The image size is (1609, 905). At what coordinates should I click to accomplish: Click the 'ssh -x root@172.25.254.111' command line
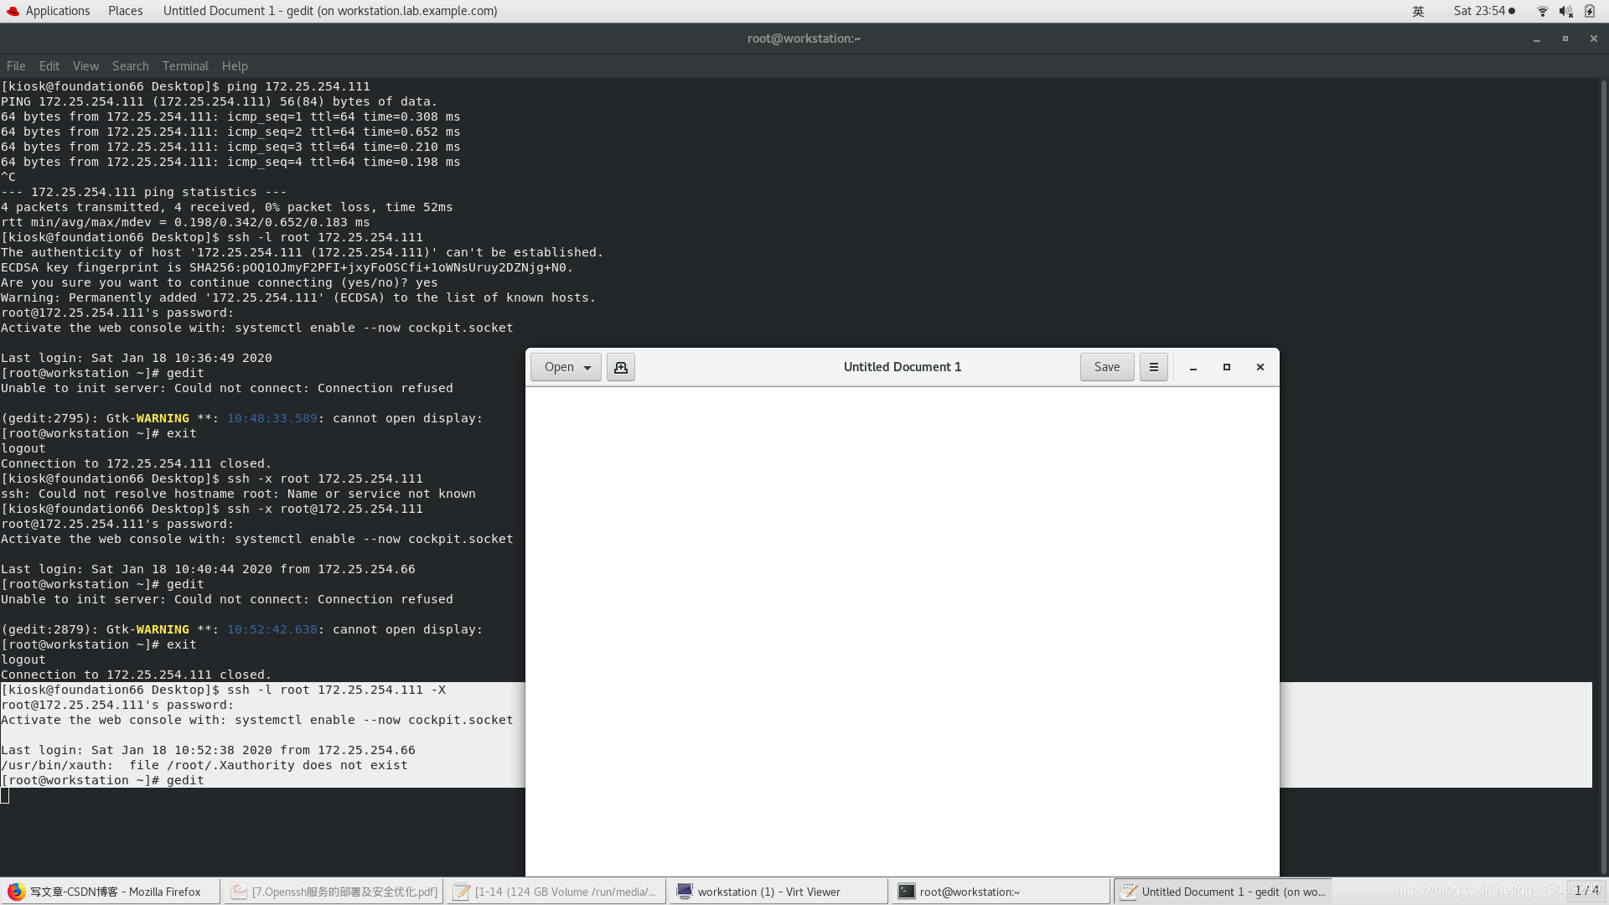pos(212,509)
